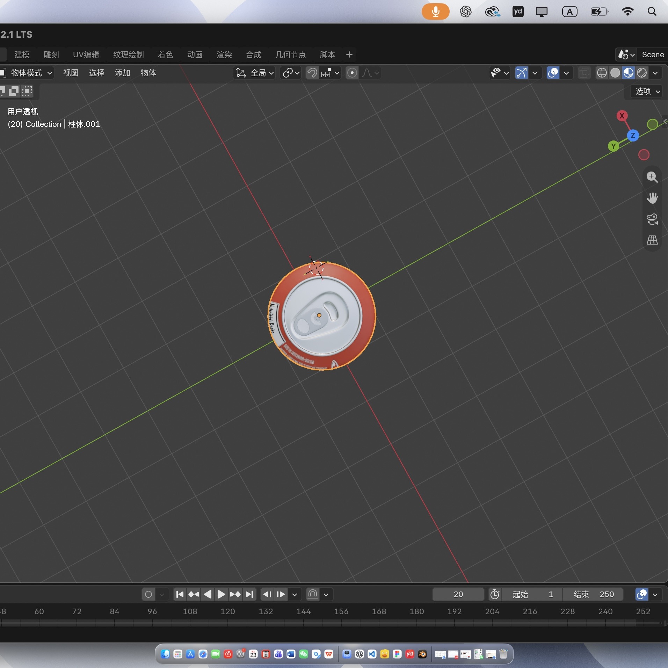This screenshot has height=668, width=668.
Task: Open Visual Studio Code from the Dock
Action: (372, 654)
